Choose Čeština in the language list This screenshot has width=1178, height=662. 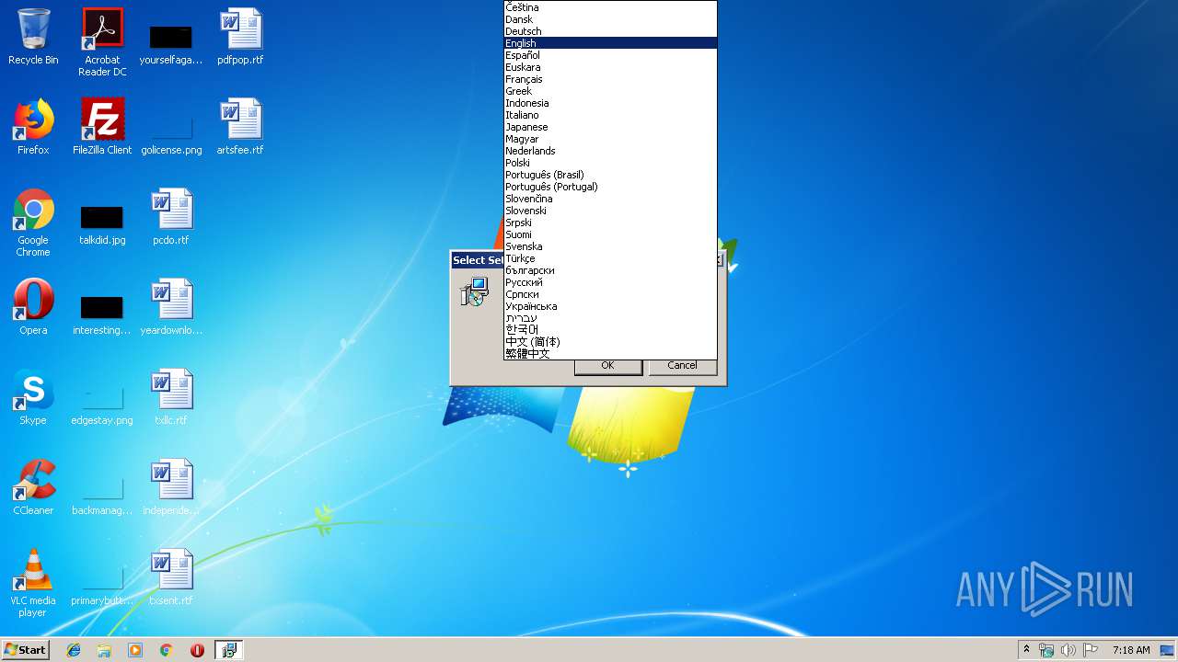coord(610,7)
